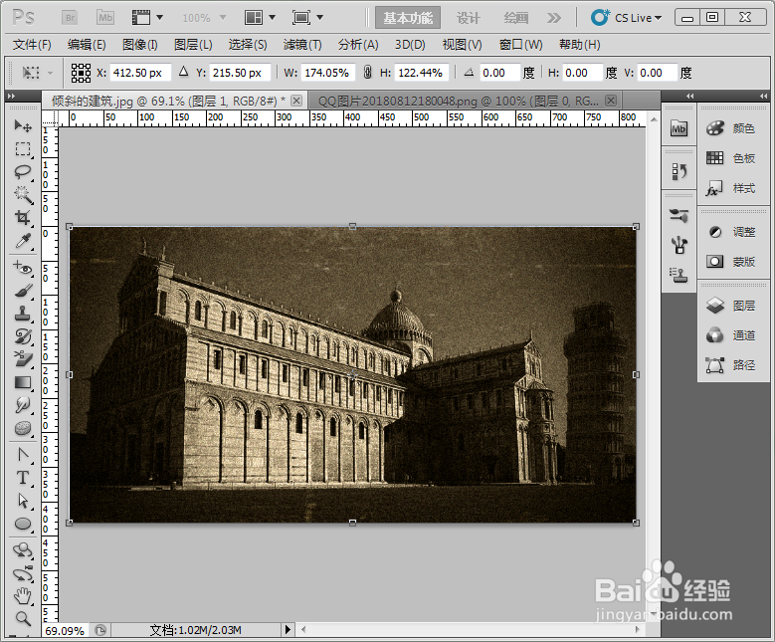This screenshot has width=775, height=642.
Task: Switch to the 绘画 workspace
Action: coord(515,18)
